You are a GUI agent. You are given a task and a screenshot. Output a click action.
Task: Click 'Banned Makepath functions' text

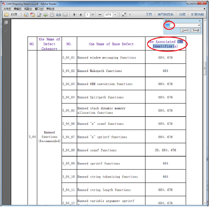click(x=100, y=71)
